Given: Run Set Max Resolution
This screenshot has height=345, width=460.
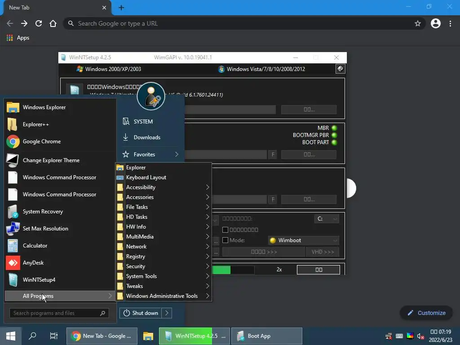Looking at the screenshot, I should (x=60, y=229).
